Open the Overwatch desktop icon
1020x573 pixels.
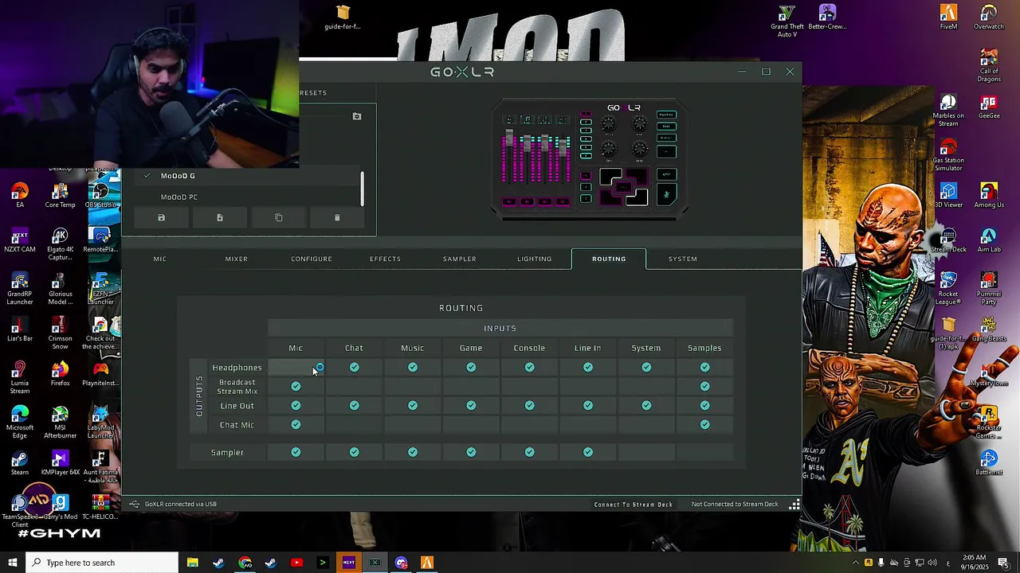[x=989, y=17]
